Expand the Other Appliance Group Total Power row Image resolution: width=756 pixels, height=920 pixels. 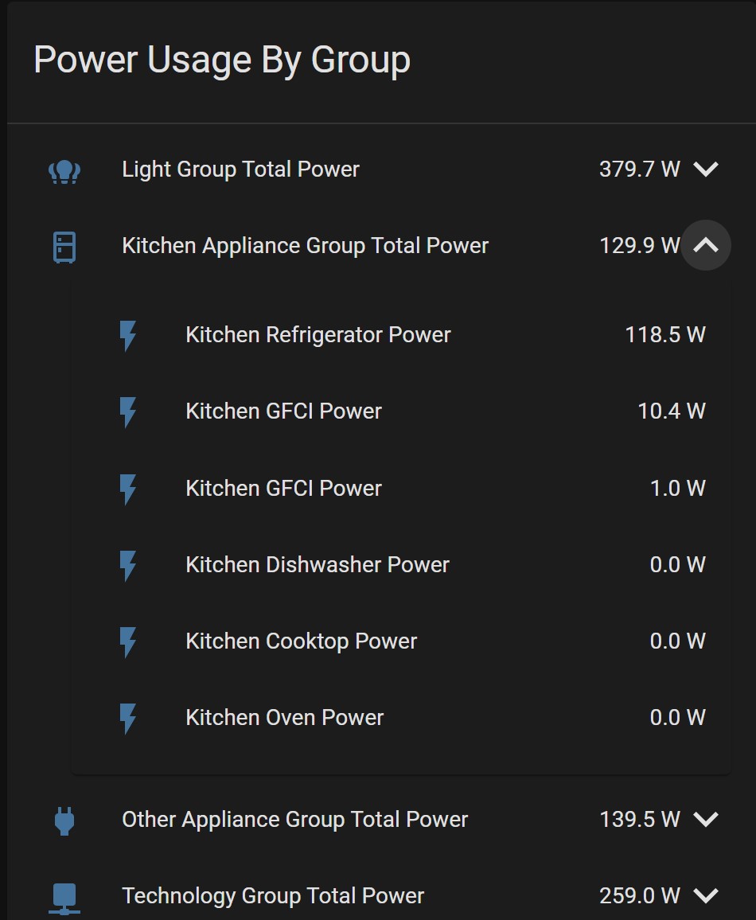[705, 819]
